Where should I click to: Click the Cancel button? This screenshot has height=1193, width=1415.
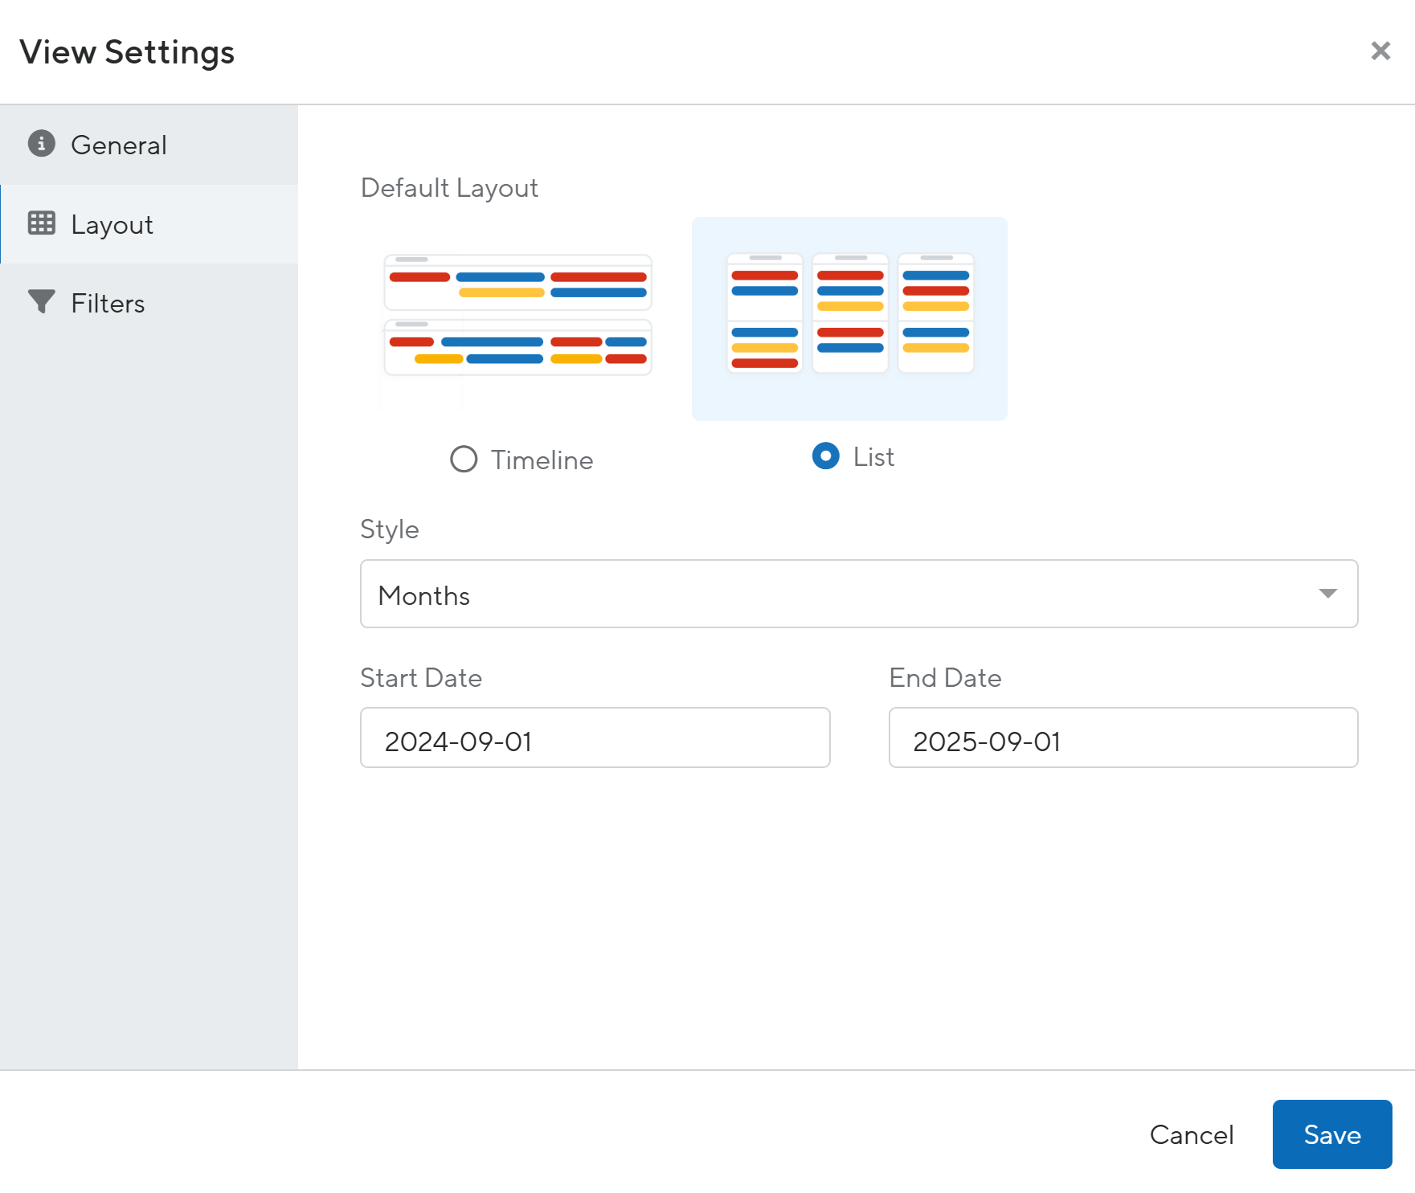pyautogui.click(x=1192, y=1134)
